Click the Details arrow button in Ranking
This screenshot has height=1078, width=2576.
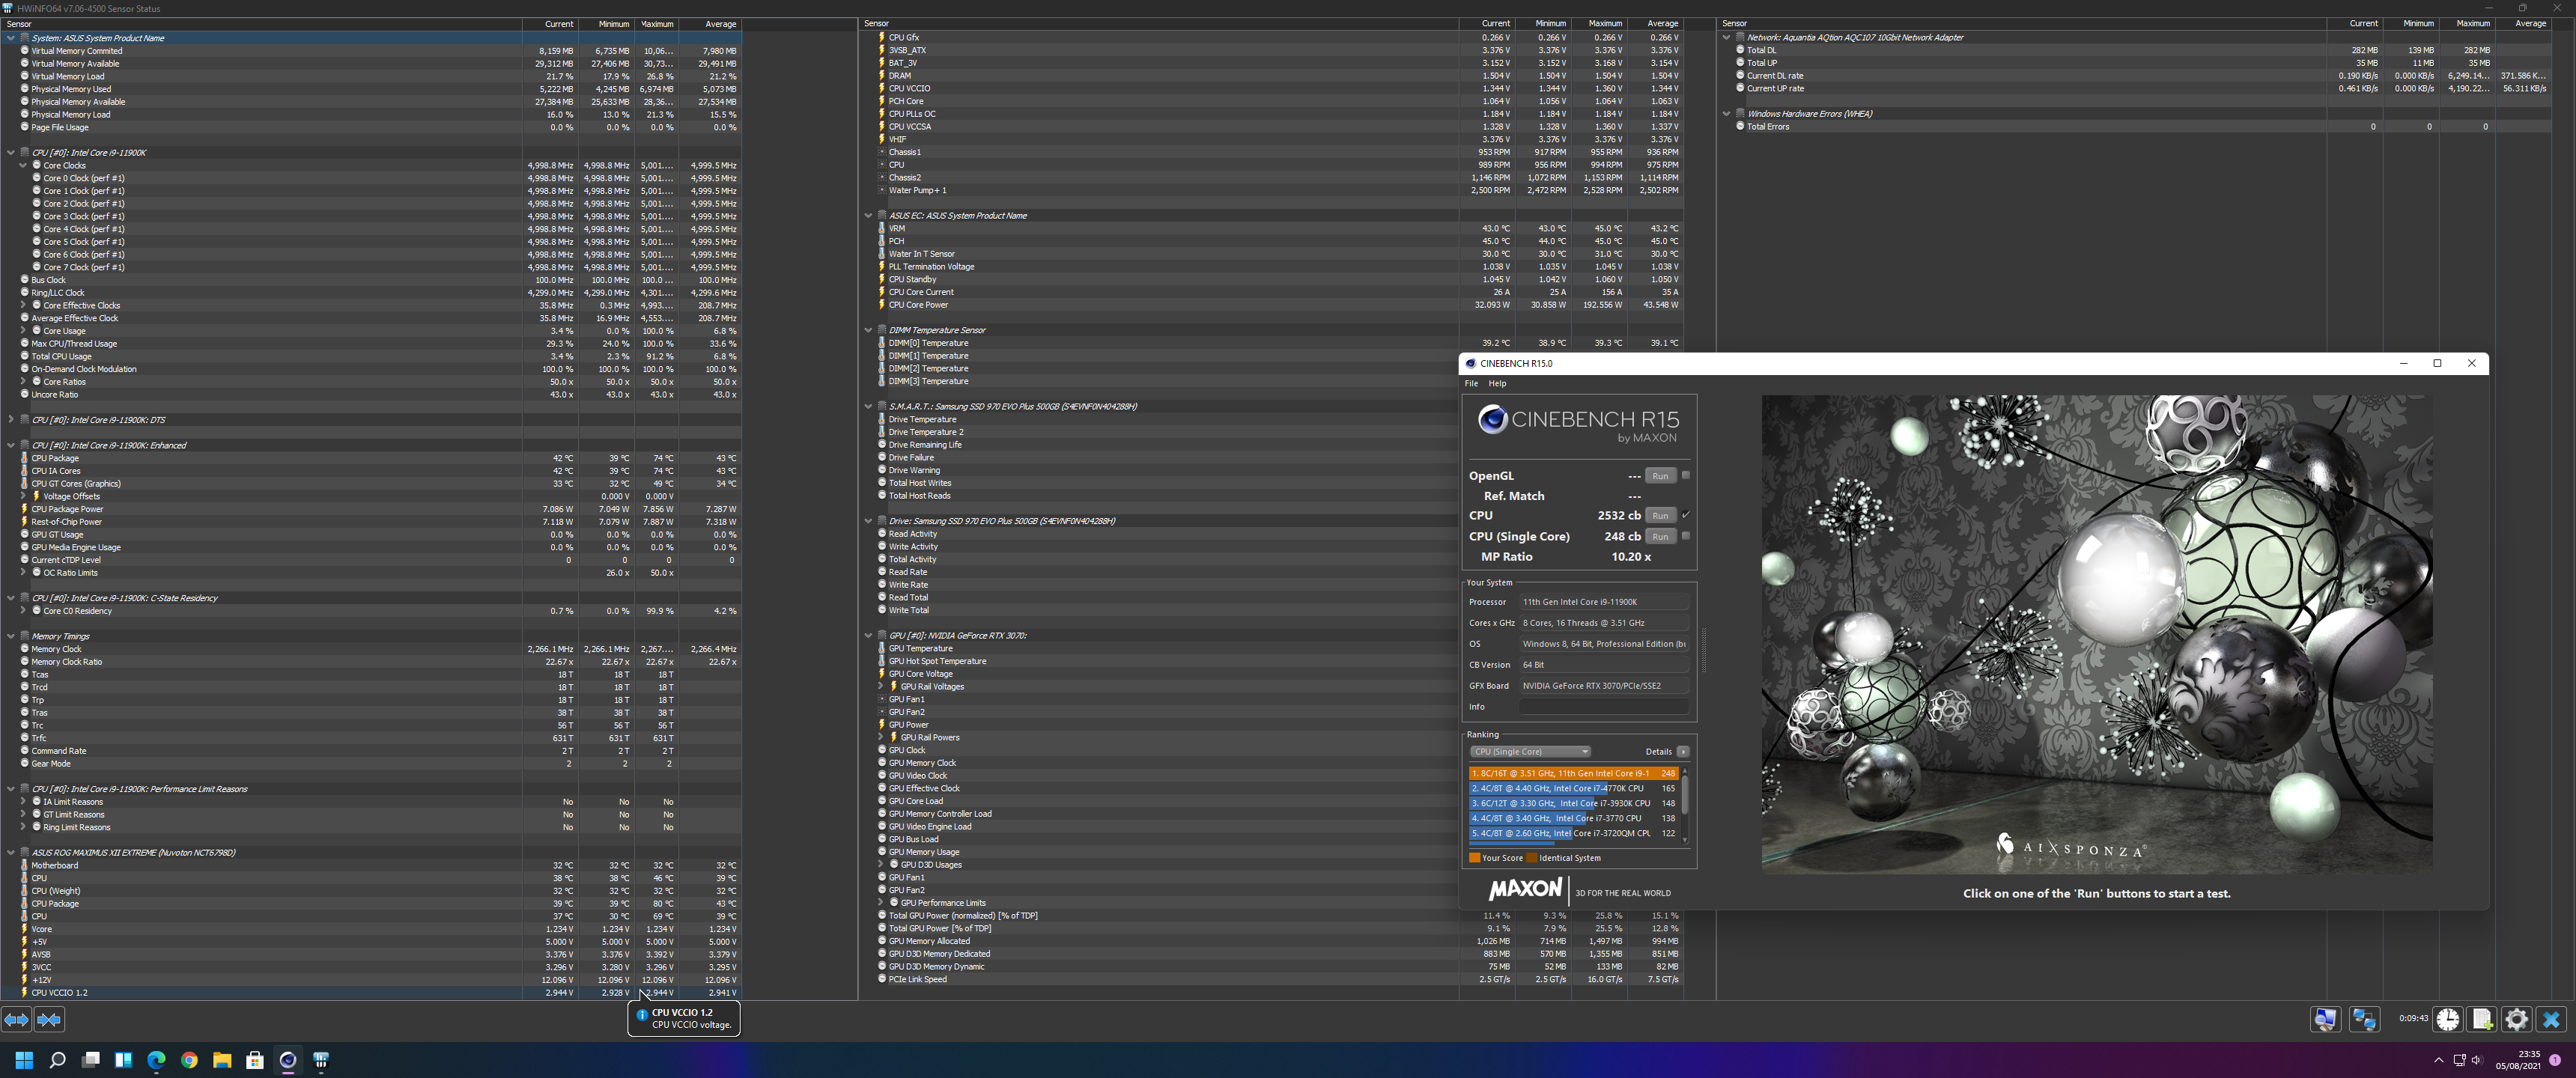pos(1683,752)
